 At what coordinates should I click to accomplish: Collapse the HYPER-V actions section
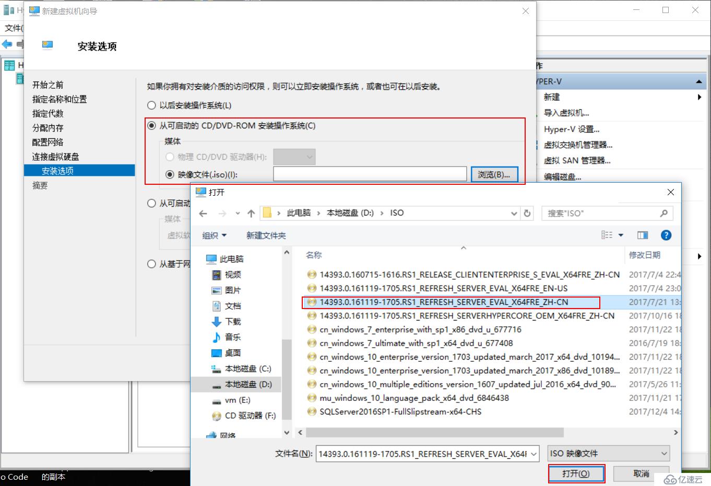[698, 82]
